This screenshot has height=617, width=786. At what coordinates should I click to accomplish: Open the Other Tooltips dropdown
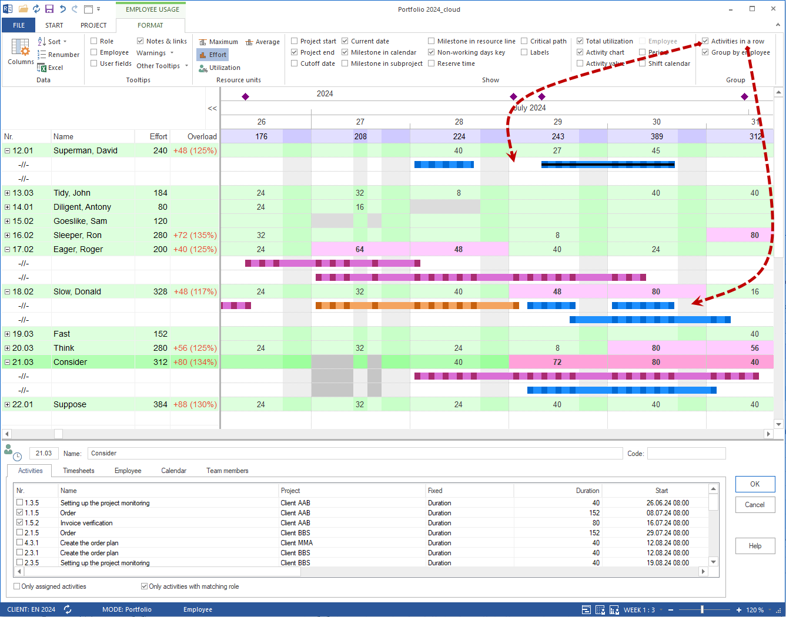tap(162, 66)
